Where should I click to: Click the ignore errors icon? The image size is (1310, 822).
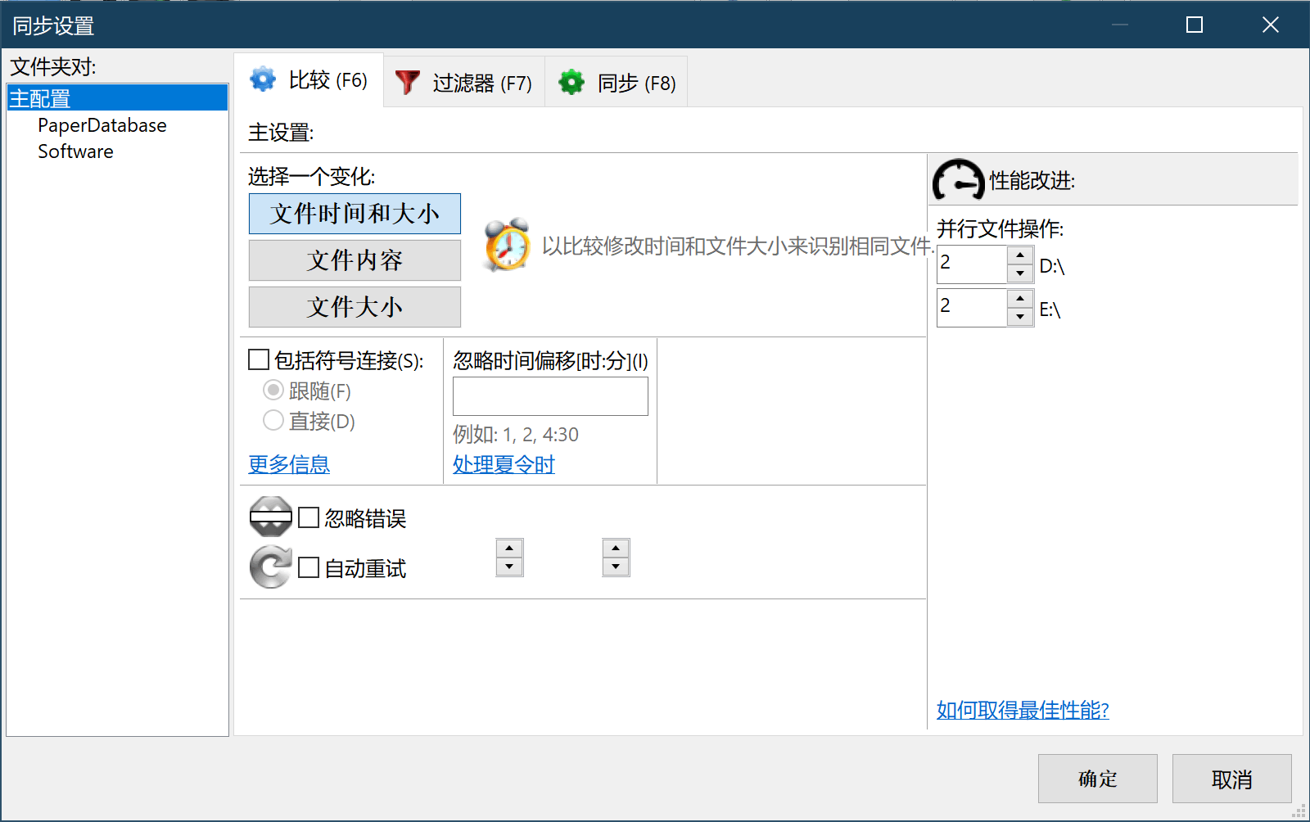[x=270, y=517]
